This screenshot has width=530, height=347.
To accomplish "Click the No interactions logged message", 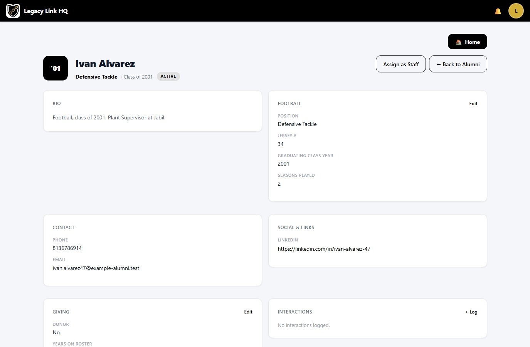I will (304, 325).
